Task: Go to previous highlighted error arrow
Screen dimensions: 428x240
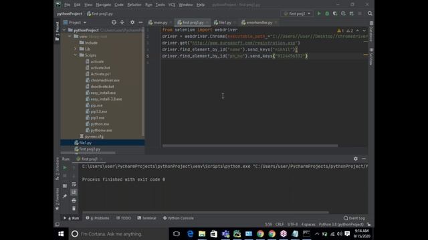Action: (x=358, y=31)
